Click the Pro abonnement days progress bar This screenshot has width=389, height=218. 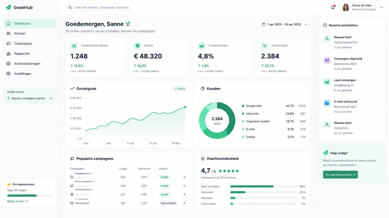pos(29,196)
